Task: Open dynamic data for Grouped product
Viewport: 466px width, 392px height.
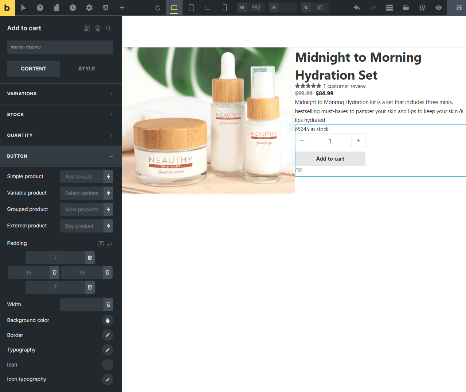Action: tap(108, 210)
